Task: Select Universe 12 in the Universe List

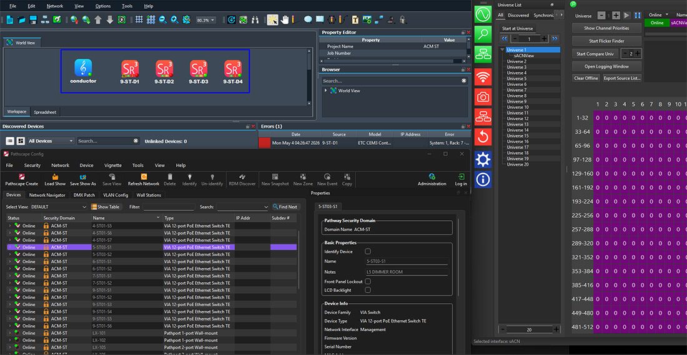Action: [x=518, y=119]
